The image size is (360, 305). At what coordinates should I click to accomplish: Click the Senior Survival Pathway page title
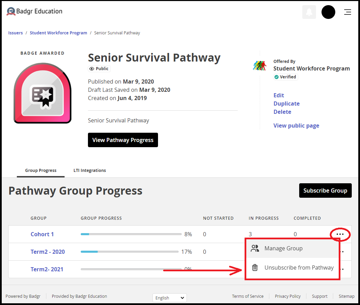coord(154,58)
